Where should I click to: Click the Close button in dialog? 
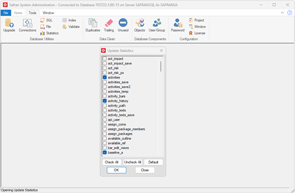coord(145,170)
